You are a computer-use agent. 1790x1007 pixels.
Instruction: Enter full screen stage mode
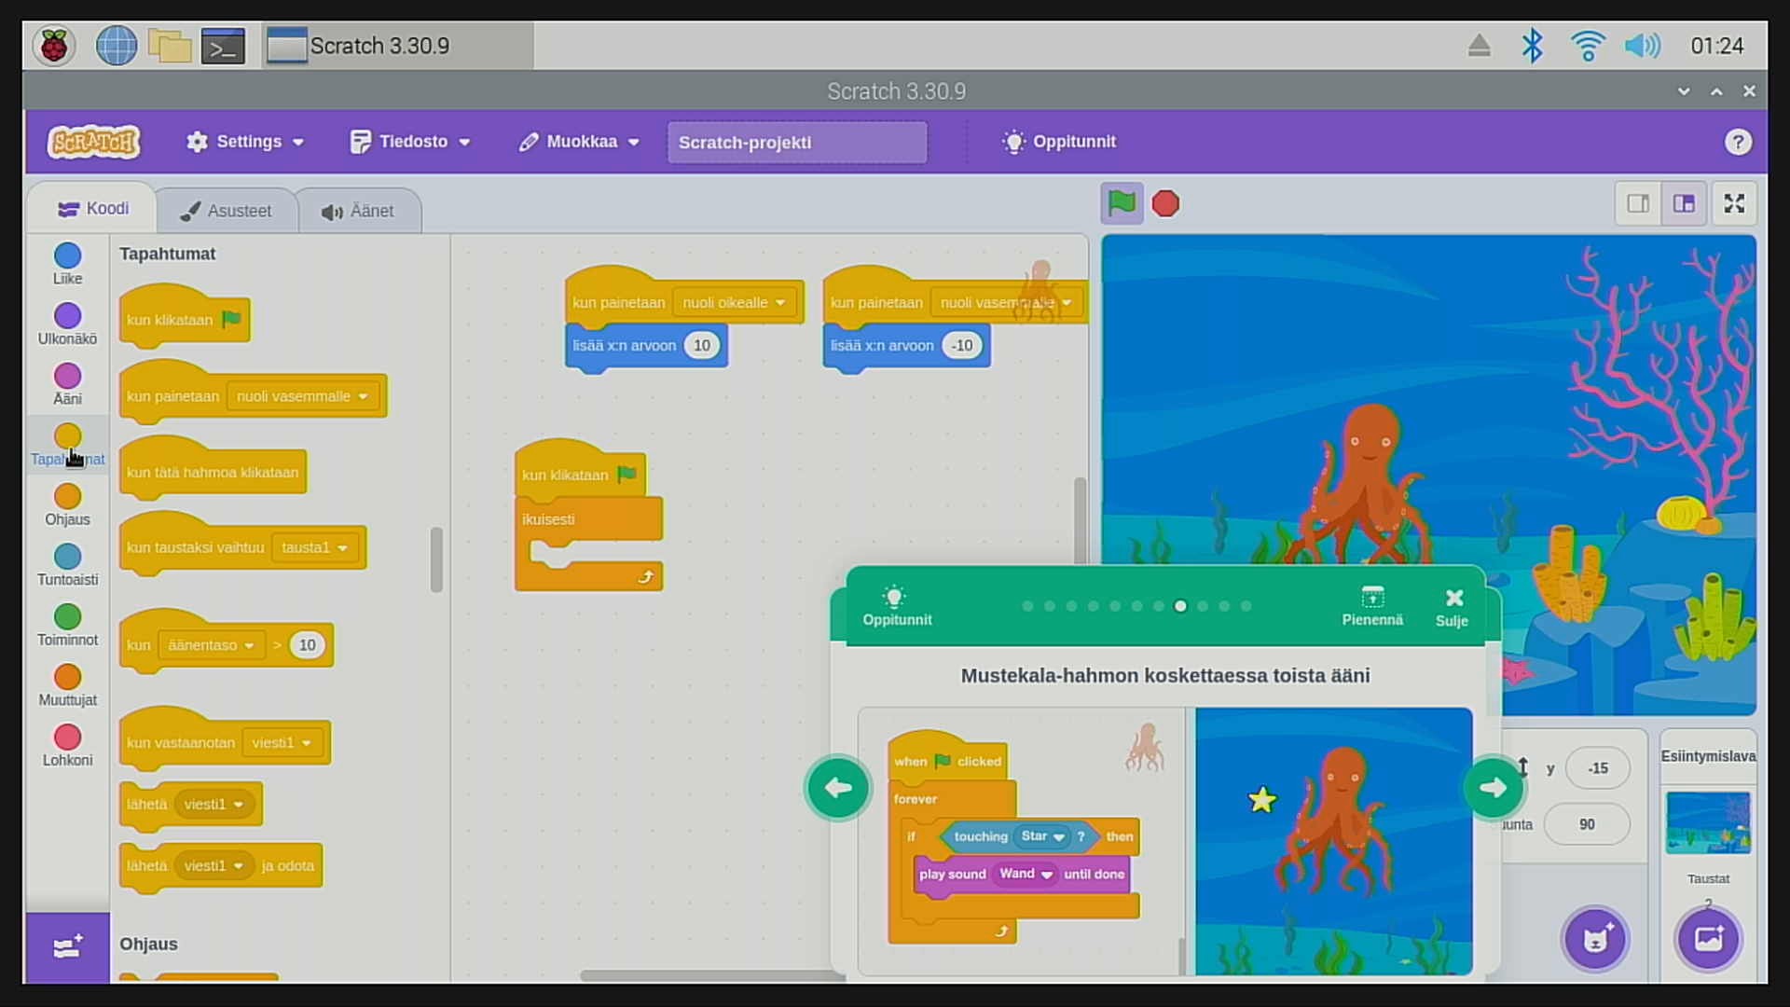[1734, 203]
